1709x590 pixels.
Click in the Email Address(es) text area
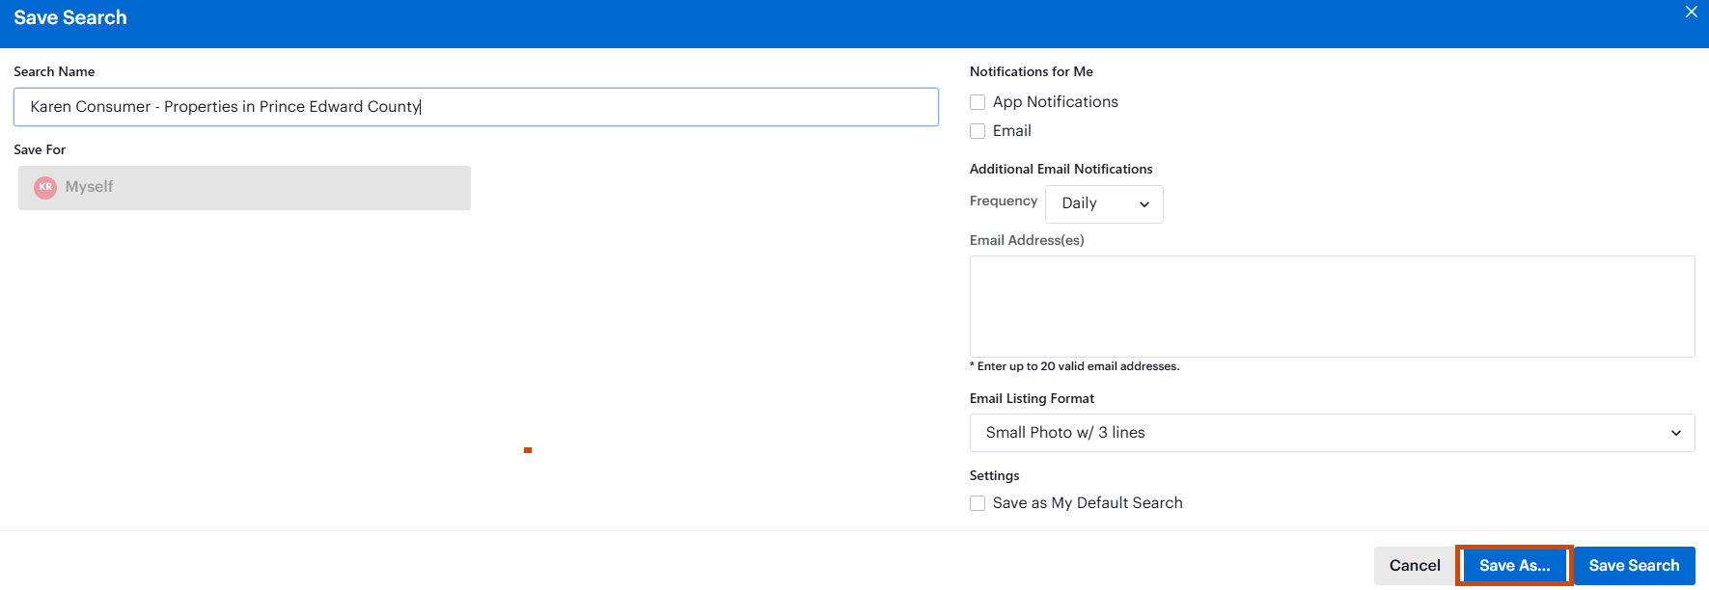coord(1331,307)
